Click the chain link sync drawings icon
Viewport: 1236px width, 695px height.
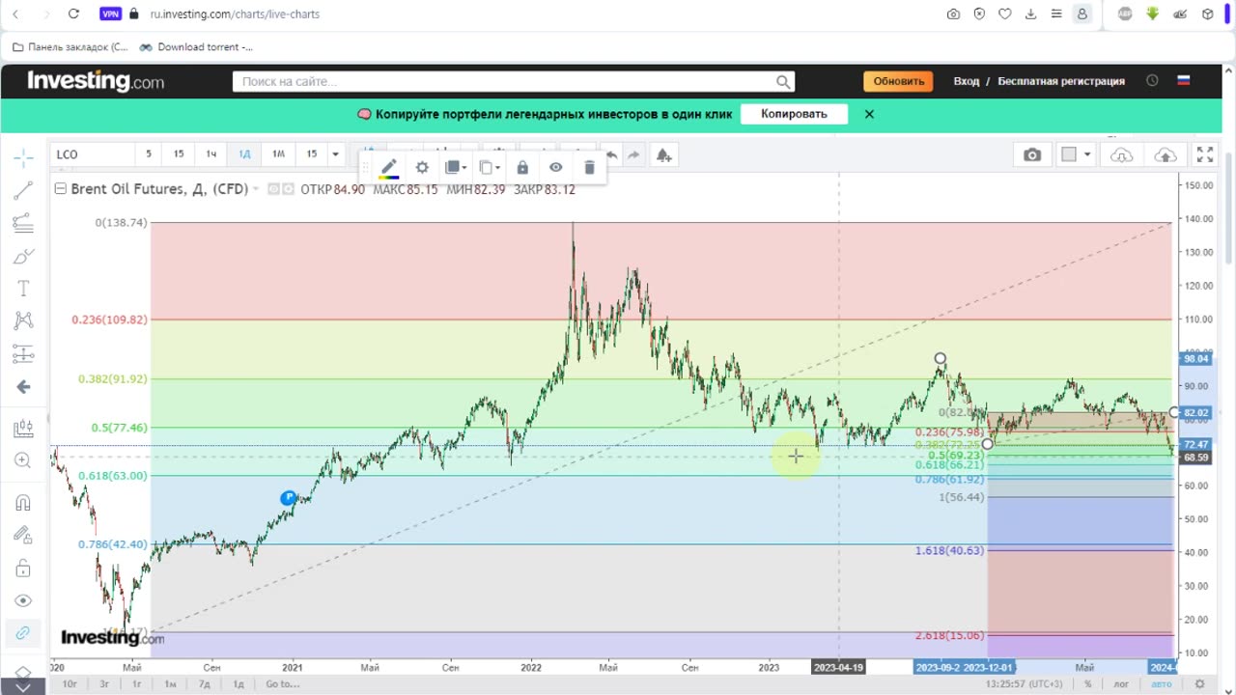pyautogui.click(x=24, y=633)
